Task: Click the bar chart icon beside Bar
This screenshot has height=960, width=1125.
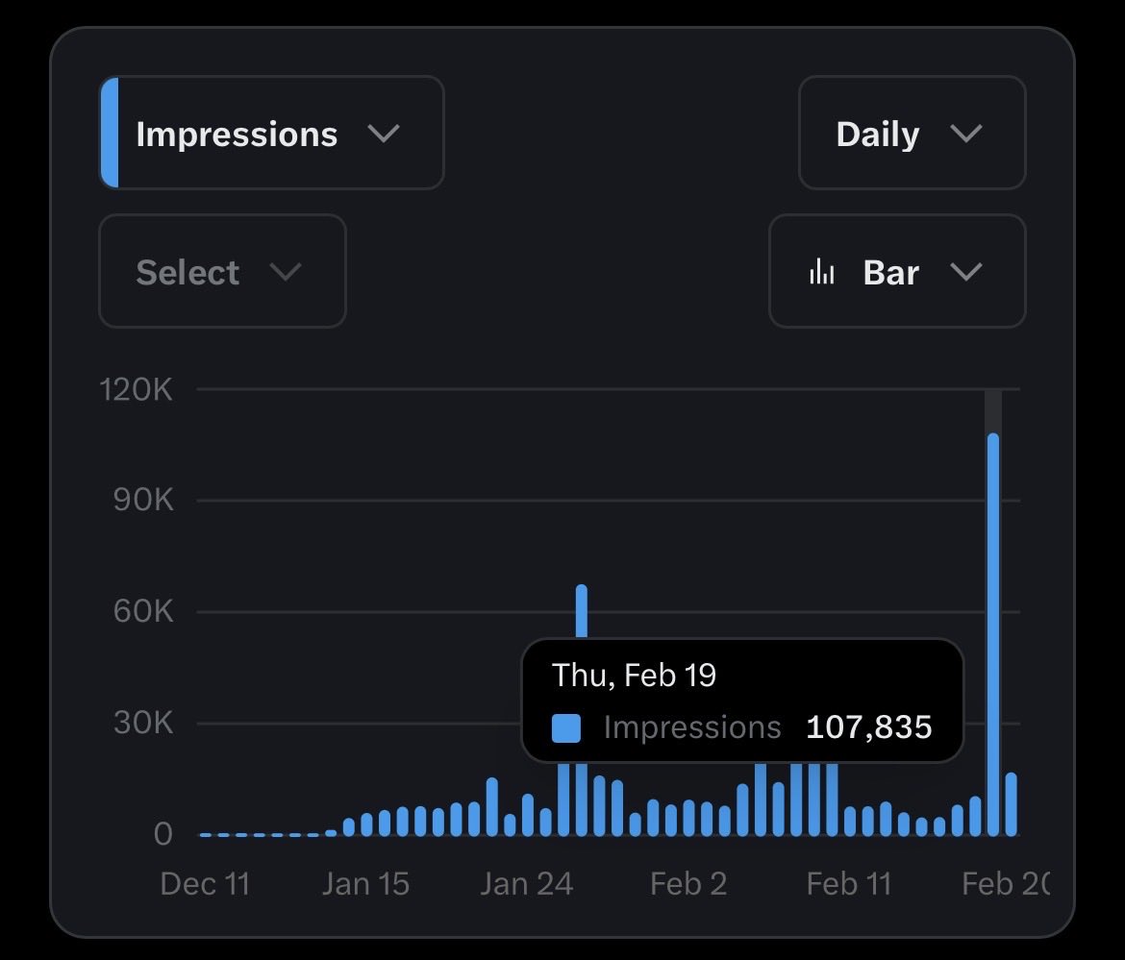Action: (821, 272)
